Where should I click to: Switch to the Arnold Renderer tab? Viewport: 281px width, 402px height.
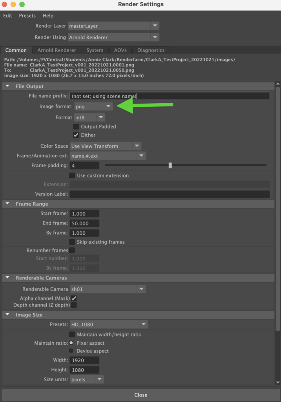point(57,50)
